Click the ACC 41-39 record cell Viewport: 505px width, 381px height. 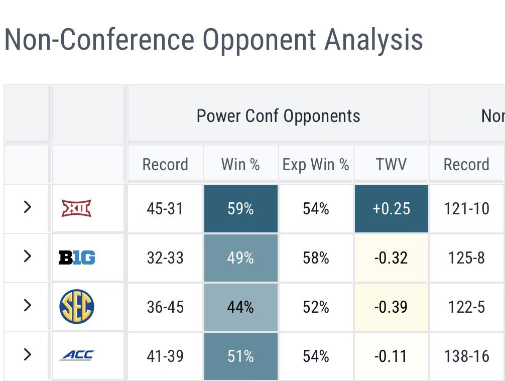165,356
